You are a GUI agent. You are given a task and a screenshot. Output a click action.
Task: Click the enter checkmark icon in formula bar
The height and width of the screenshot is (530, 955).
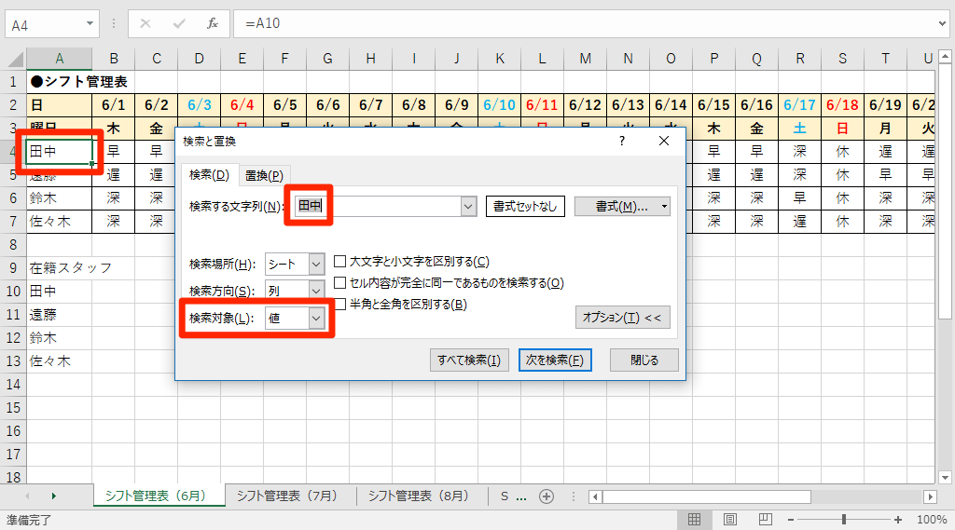[179, 23]
